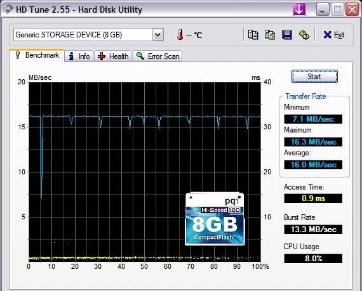The width and height of the screenshot is (362, 291).
Task: Switch to the Health tab
Action: coord(113,56)
